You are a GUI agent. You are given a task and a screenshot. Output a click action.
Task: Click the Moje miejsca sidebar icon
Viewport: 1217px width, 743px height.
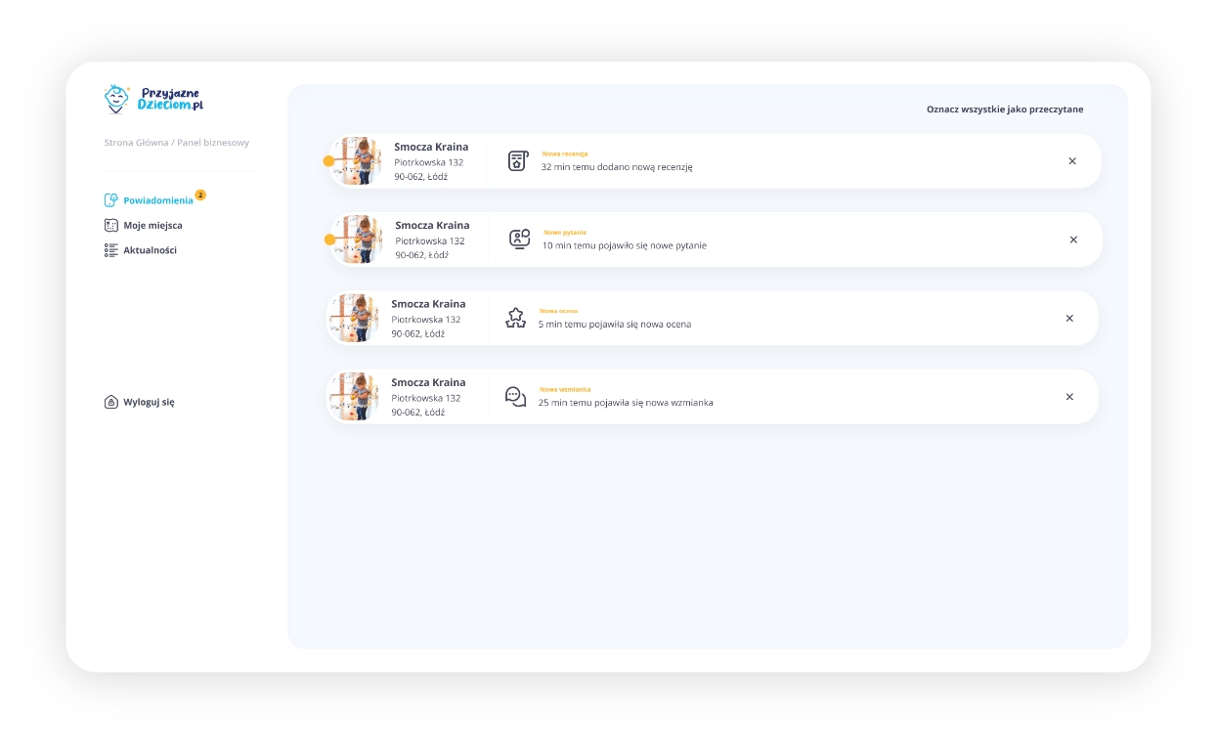[x=111, y=226]
